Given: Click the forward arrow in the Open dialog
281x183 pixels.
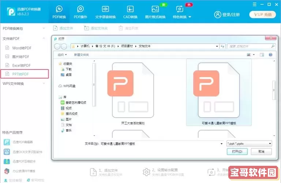Looking at the screenshot, I should pos(64,46).
